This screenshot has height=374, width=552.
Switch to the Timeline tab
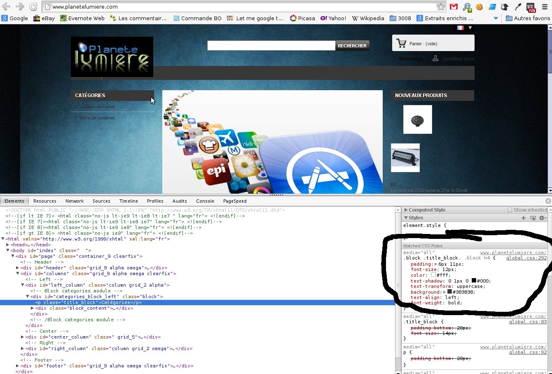(x=129, y=201)
